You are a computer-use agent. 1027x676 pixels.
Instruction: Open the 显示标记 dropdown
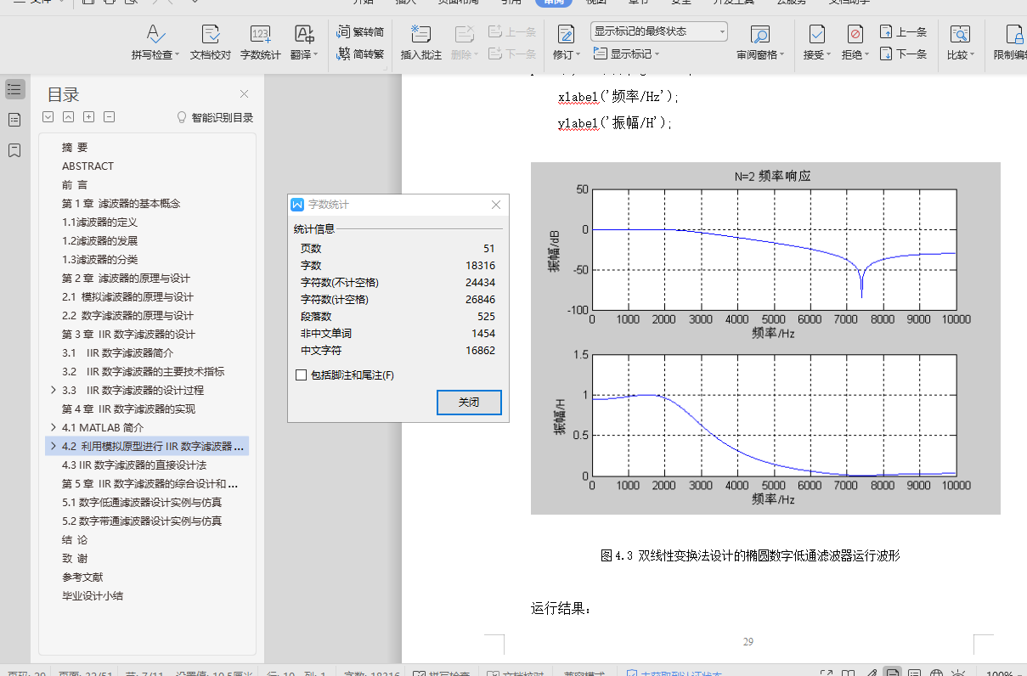626,54
